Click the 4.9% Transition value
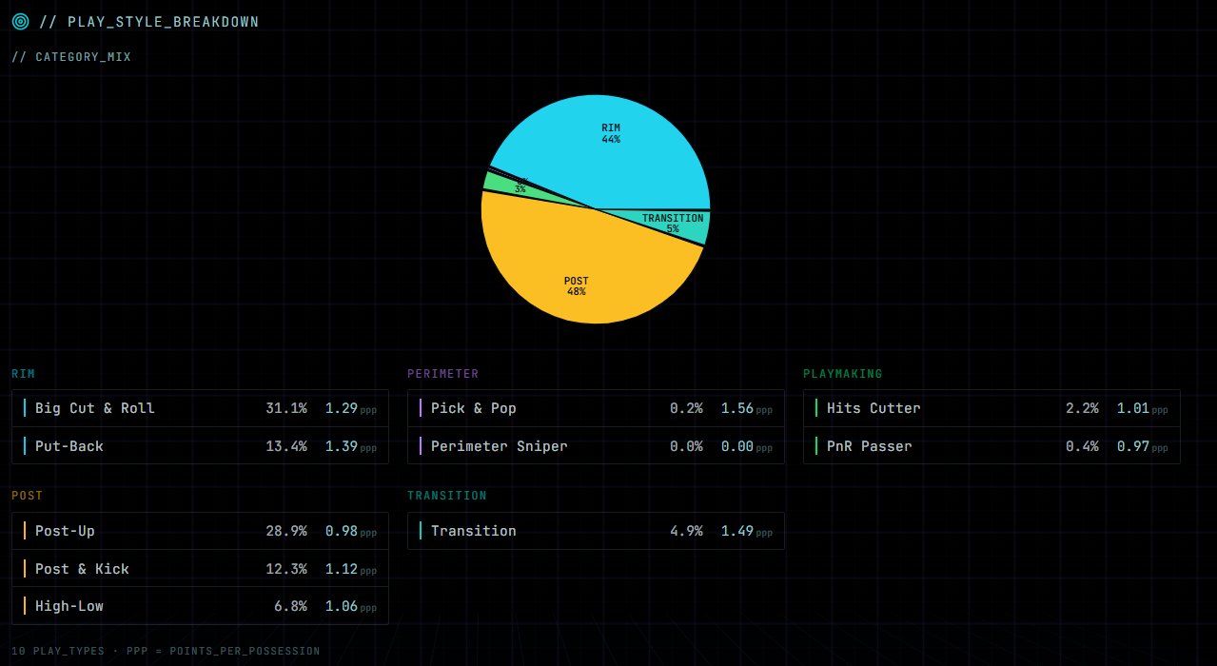1217x666 pixels. pyautogui.click(x=686, y=531)
